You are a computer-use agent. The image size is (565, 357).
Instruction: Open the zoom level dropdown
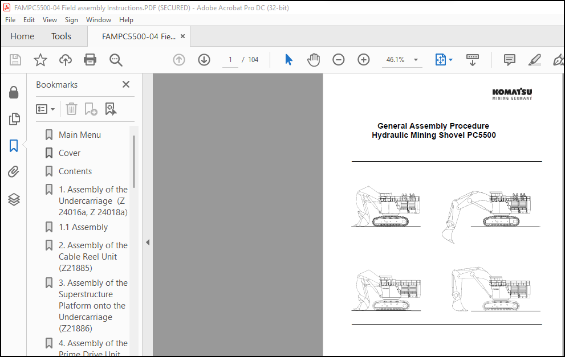pos(416,60)
